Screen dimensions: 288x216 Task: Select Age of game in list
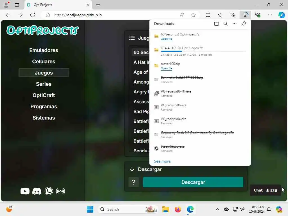click(x=141, y=72)
